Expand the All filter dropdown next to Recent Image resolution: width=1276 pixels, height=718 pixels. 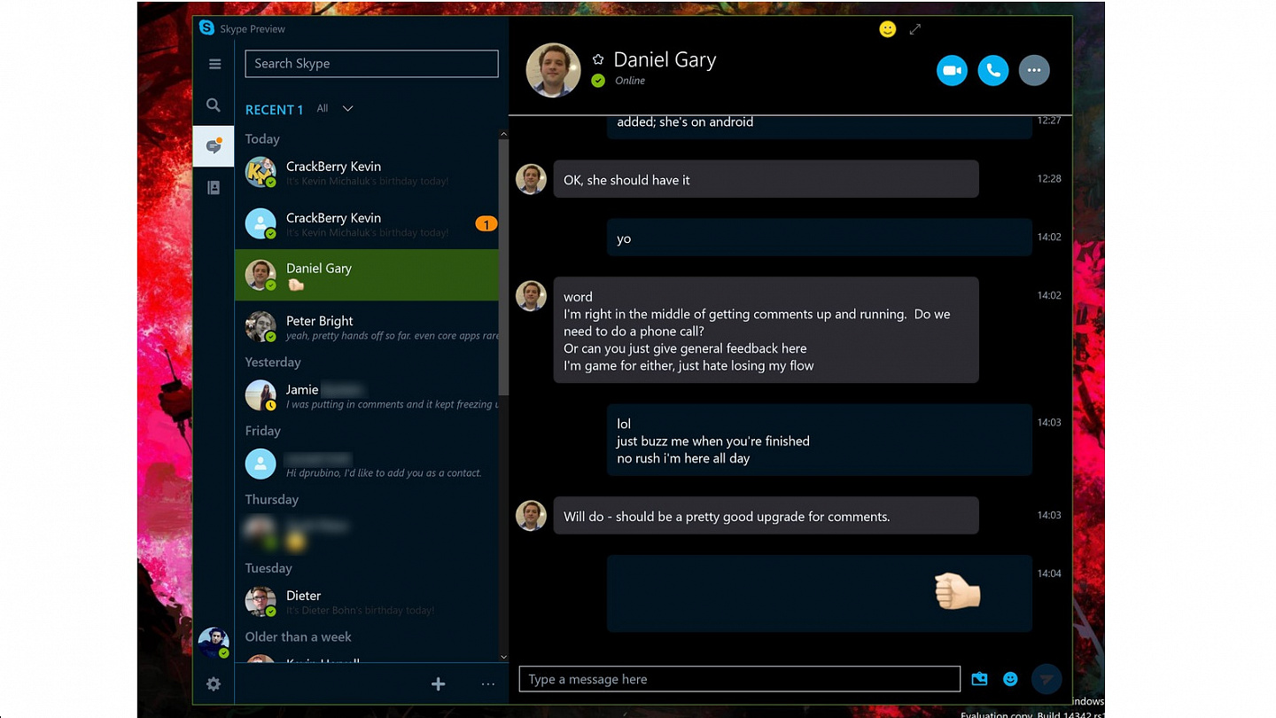click(x=335, y=108)
